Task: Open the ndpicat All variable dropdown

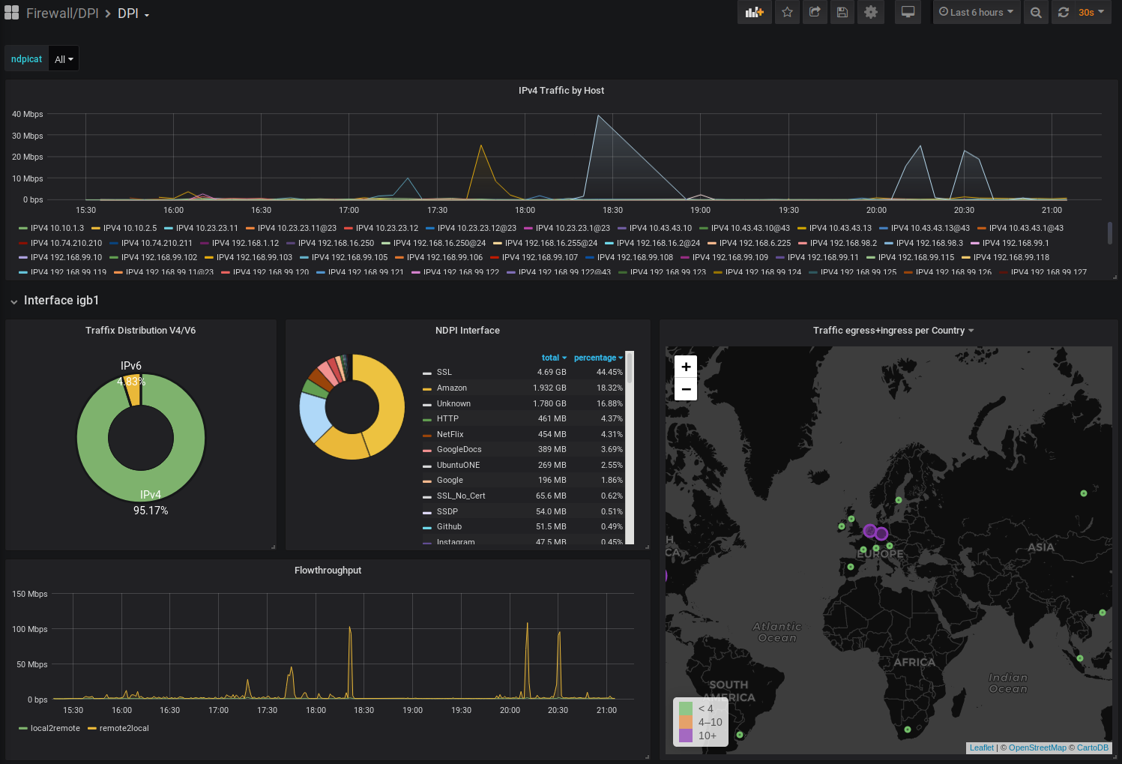Action: (x=64, y=59)
